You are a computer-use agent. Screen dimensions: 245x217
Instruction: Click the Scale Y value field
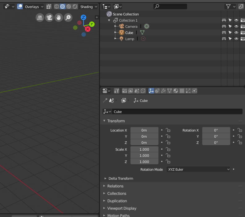pos(144,156)
